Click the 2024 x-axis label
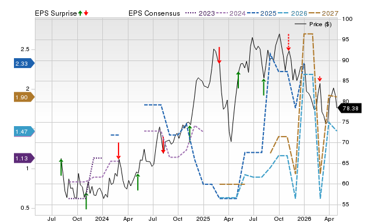Image resolution: width=372 pixels, height=222 pixels. click(x=102, y=219)
